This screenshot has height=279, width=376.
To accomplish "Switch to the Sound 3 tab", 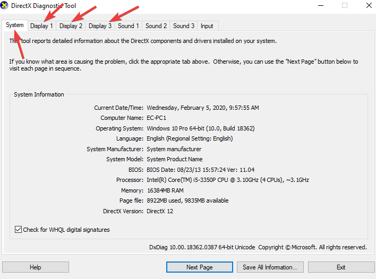I will click(x=184, y=26).
